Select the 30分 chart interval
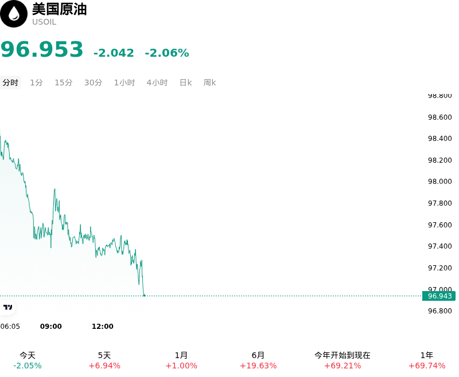The image size is (459, 377). pos(93,83)
